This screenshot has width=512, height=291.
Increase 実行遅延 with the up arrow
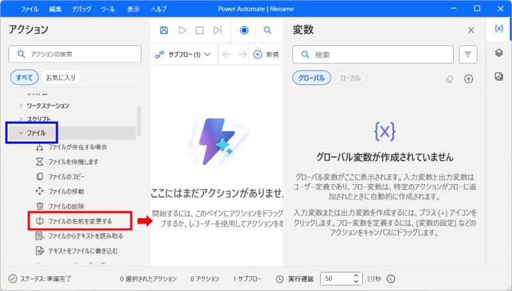click(356, 276)
